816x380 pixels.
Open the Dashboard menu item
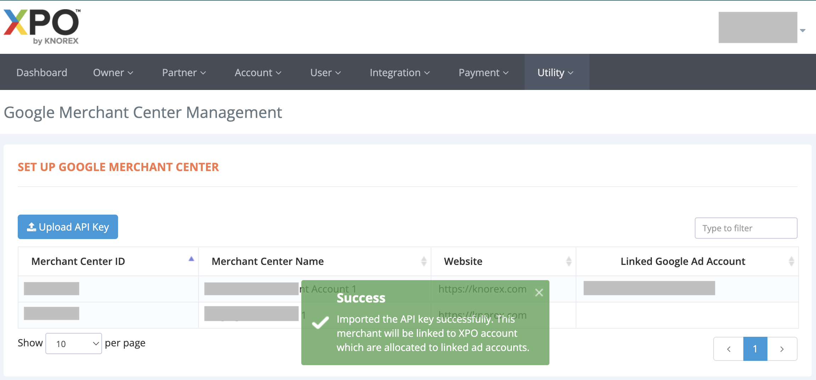tap(42, 73)
